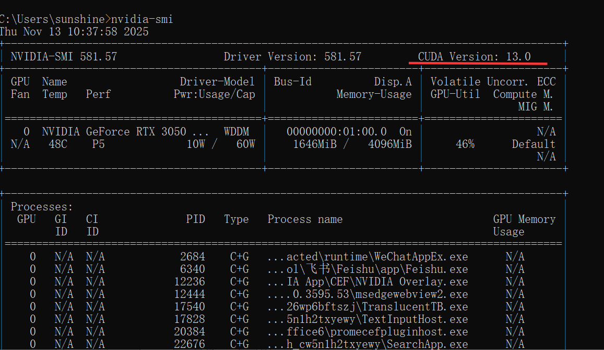The width and height of the screenshot is (604, 350).
Task: Select the Feishu.exe process path
Action: [368, 269]
